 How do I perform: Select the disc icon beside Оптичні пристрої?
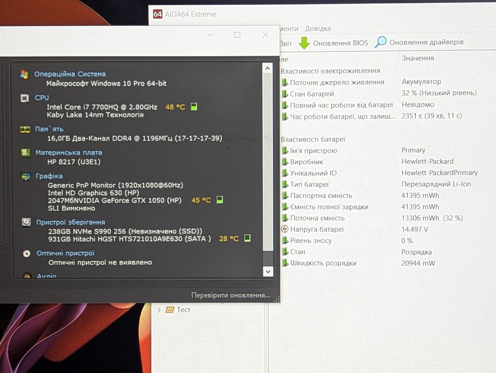27,253
